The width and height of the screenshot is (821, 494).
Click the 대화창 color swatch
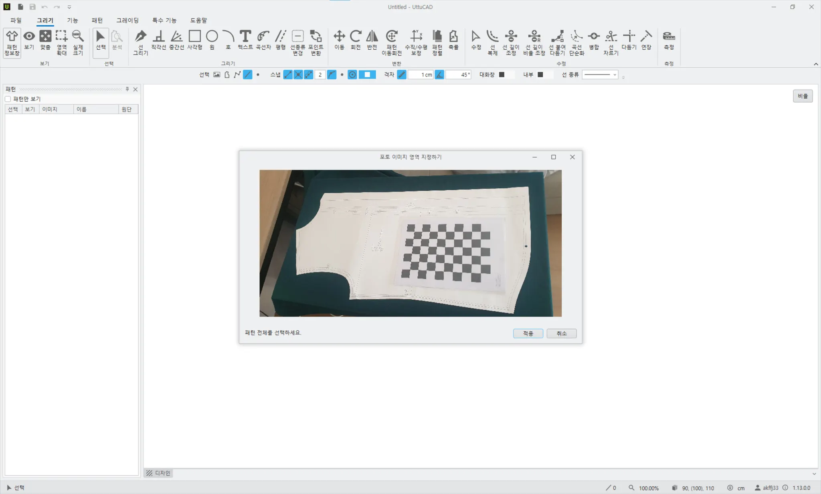[x=501, y=75]
